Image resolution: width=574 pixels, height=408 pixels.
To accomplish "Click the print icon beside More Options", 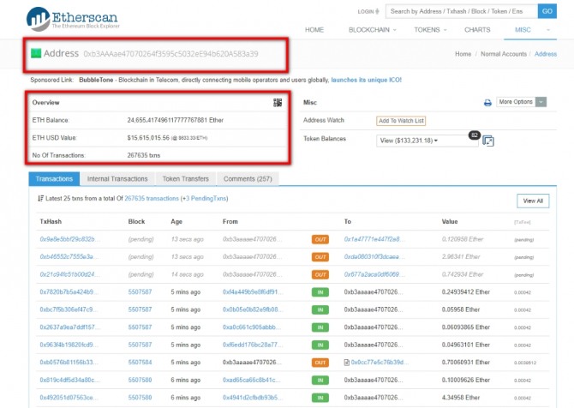I will click(487, 103).
